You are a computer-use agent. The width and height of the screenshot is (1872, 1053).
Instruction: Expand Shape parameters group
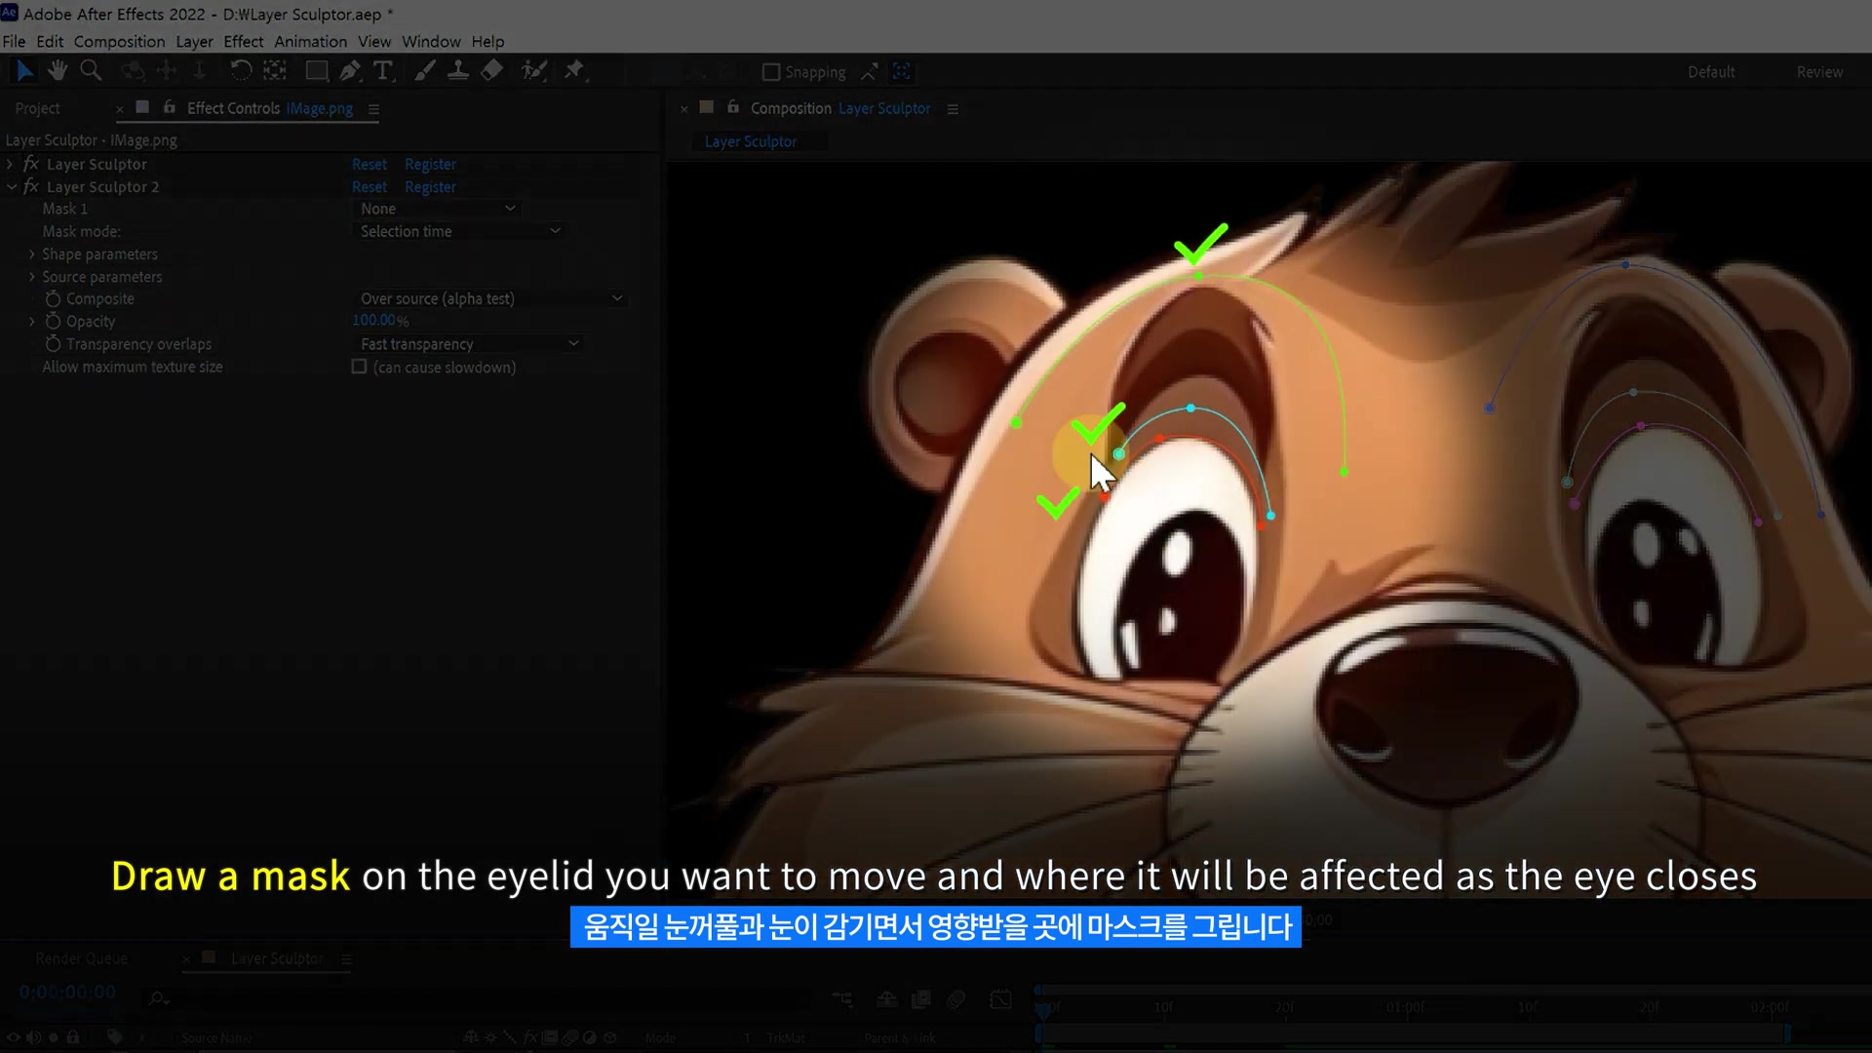point(31,253)
